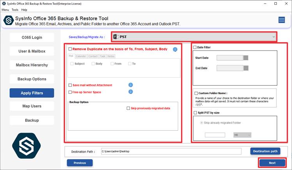Viewport: 292px width, 170px height.
Task: Click the Next button
Action: pyautogui.click(x=272, y=163)
